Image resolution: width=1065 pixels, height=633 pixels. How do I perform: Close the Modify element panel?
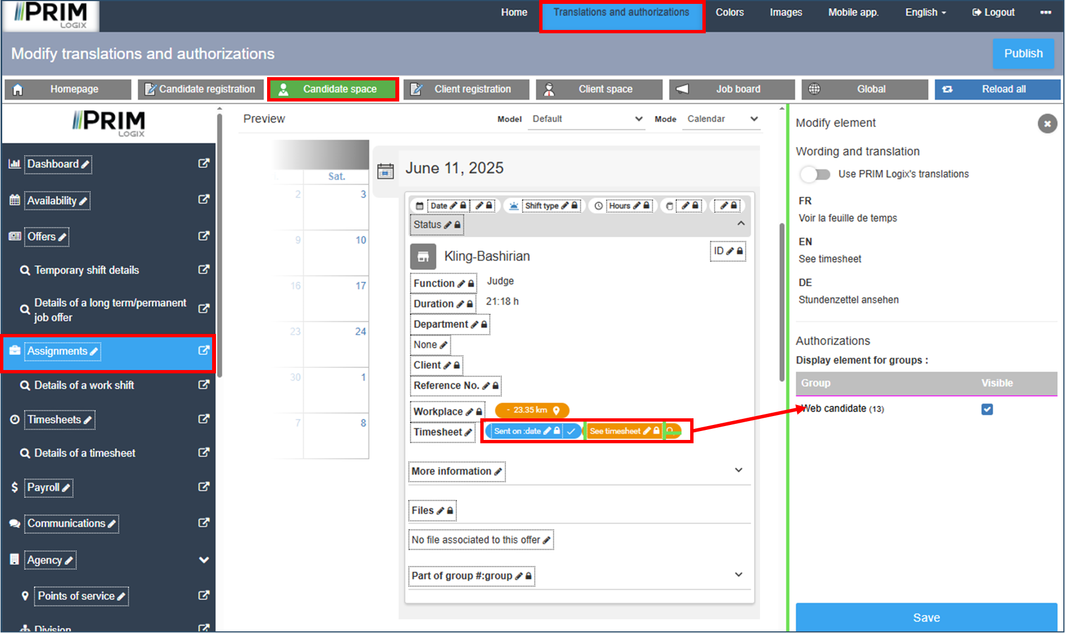tap(1047, 123)
